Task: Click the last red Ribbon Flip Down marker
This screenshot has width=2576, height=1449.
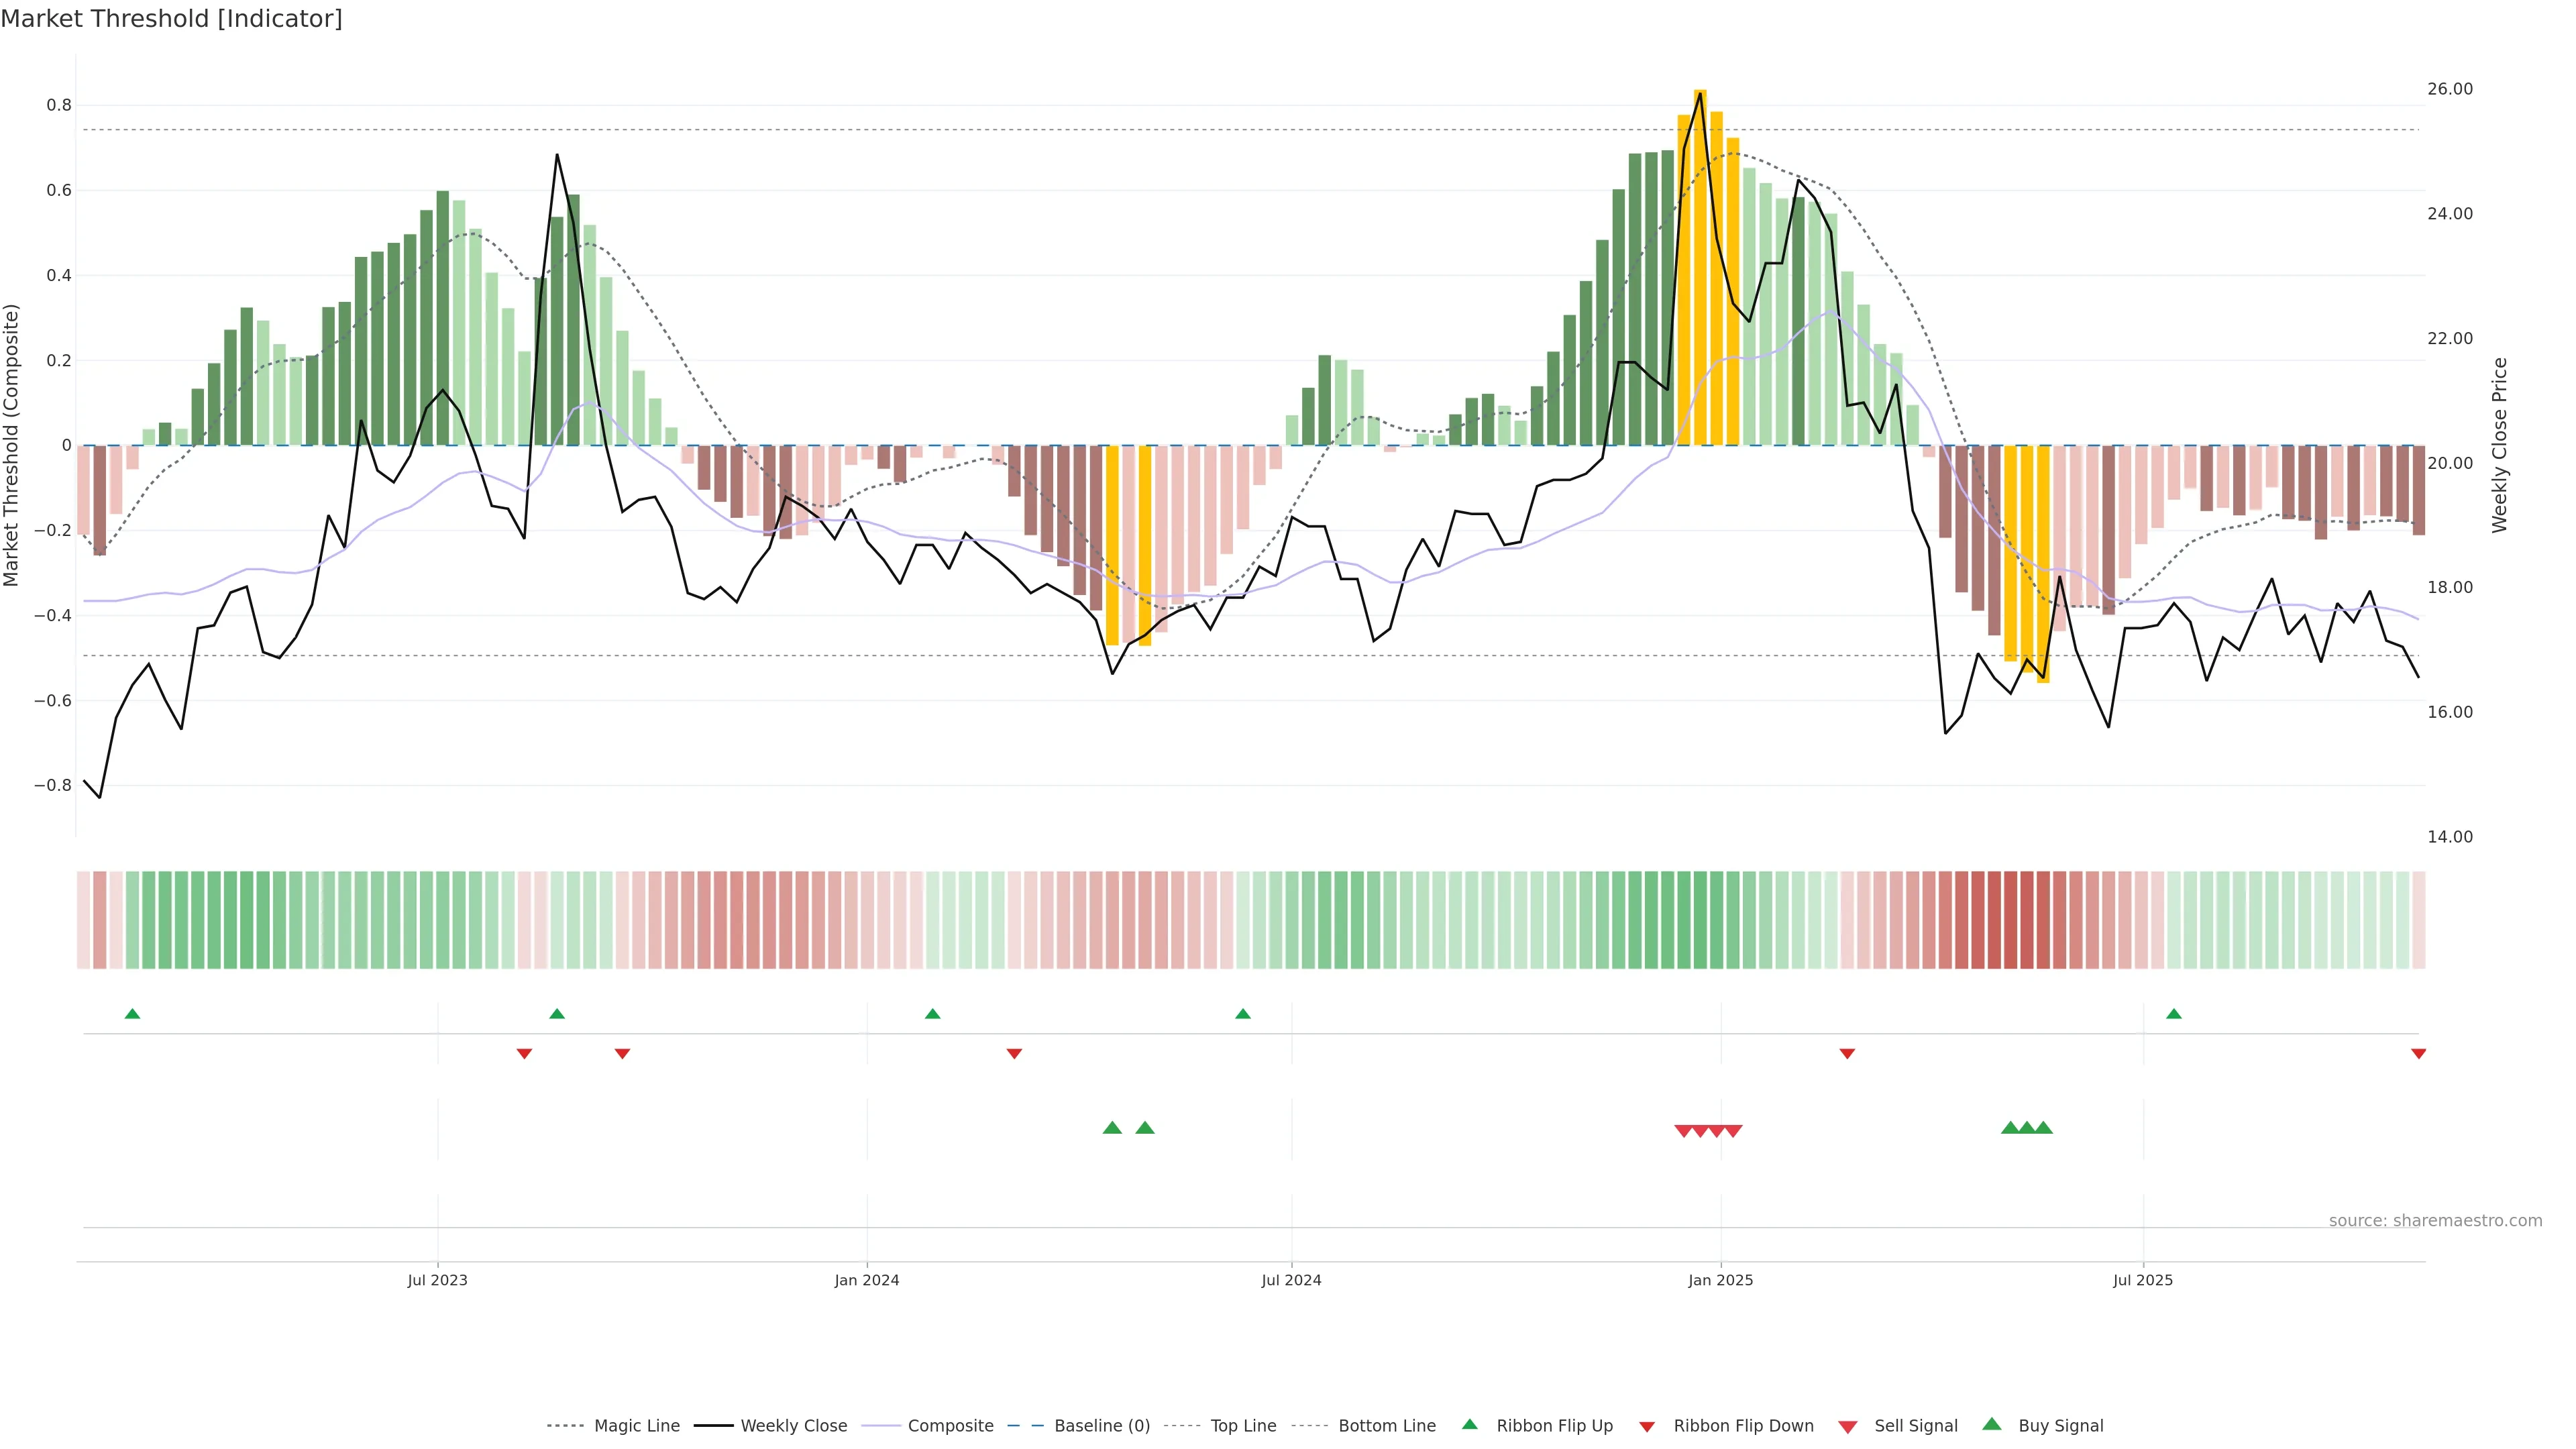Action: [x=2418, y=1054]
